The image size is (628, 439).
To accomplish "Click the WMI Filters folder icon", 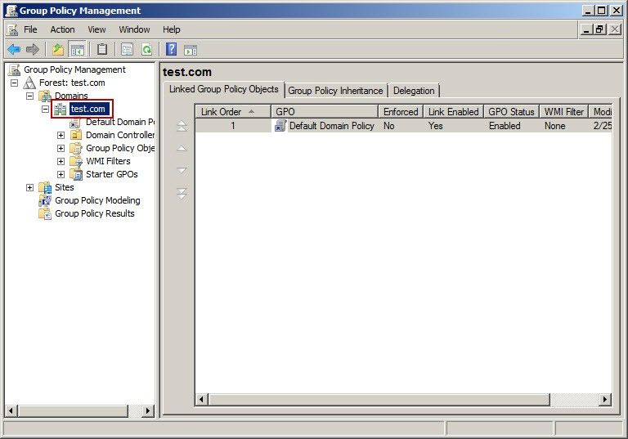I will click(76, 161).
